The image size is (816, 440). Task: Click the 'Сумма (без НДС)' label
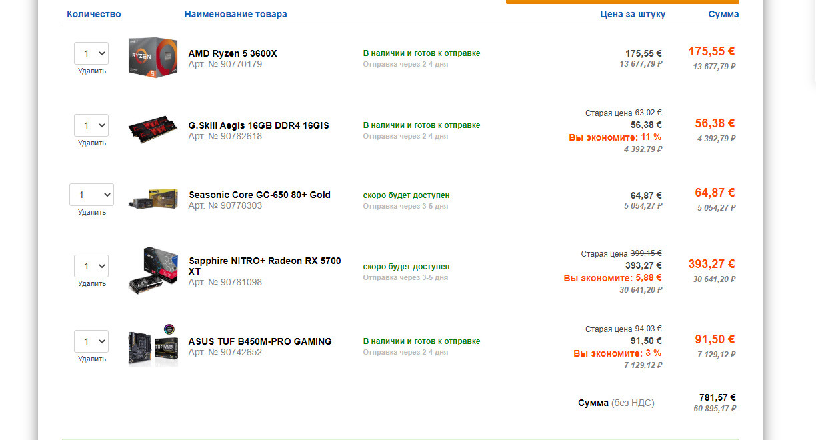[616, 403]
